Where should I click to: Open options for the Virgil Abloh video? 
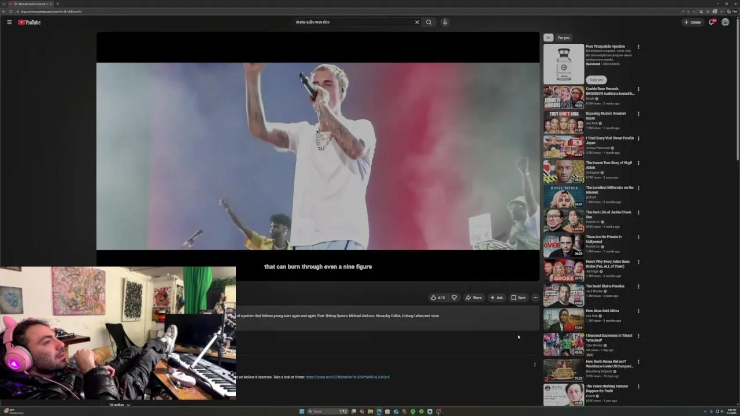tap(638, 164)
